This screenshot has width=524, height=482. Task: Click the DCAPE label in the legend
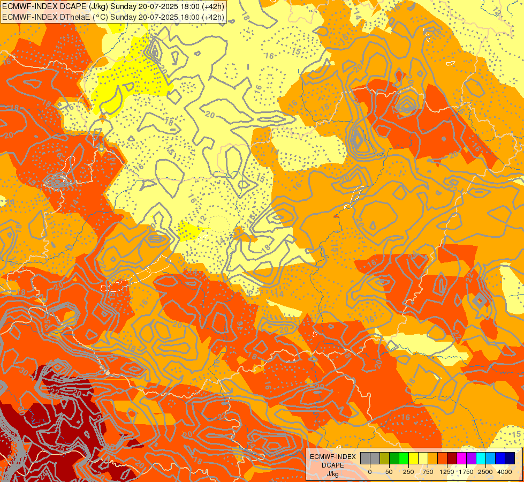tap(333, 465)
